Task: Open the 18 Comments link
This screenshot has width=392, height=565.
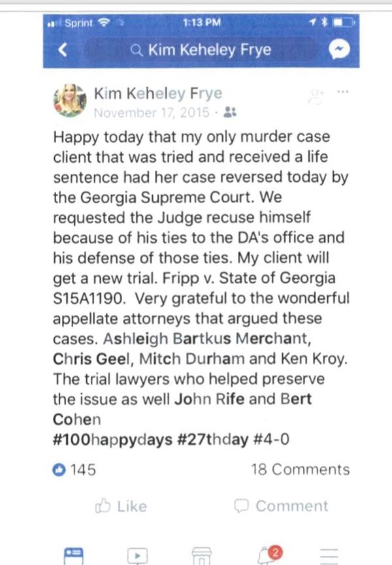Action: (x=300, y=470)
